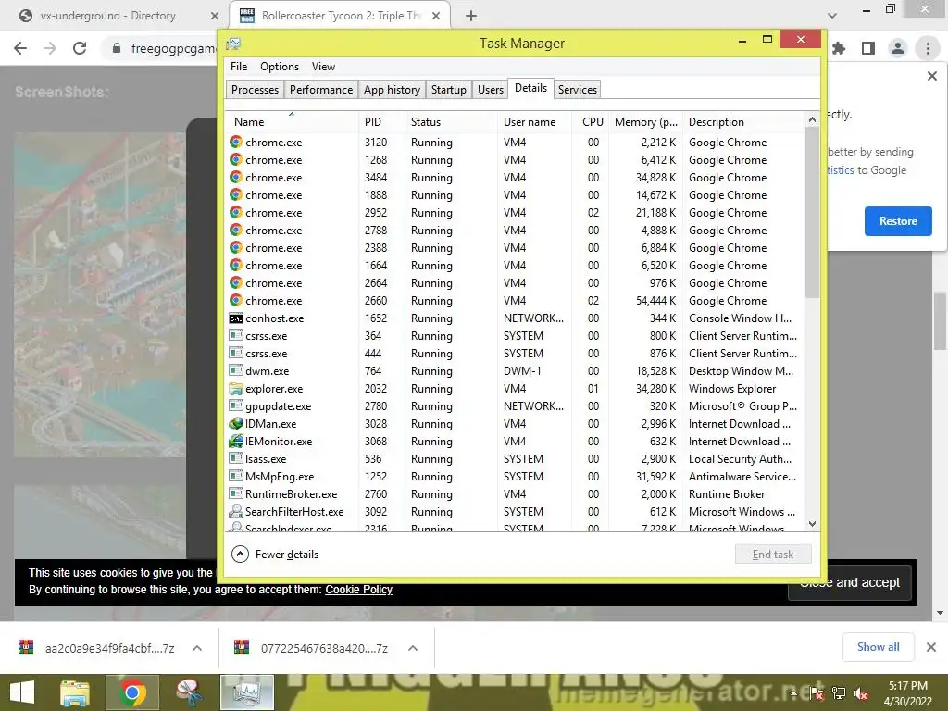Click the Chrome icon for PID 3484
This screenshot has width=948, height=711.
tap(236, 177)
